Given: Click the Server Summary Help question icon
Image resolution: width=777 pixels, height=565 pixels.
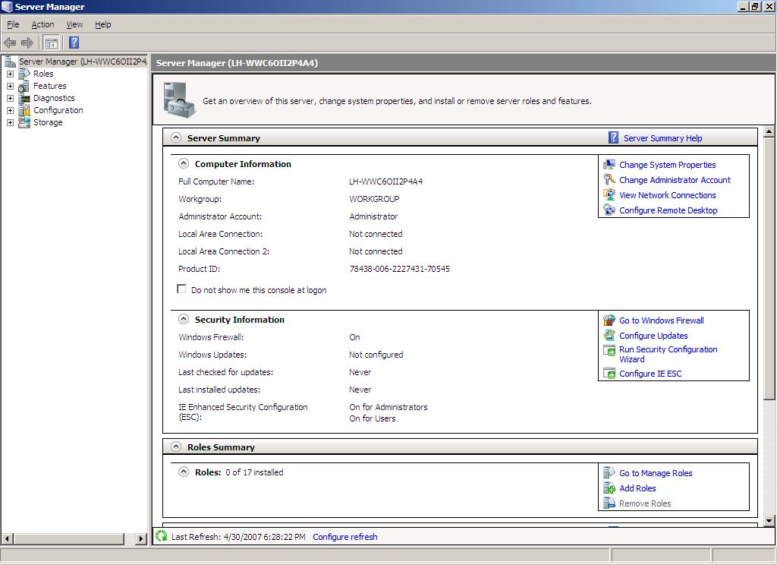Looking at the screenshot, I should pos(613,138).
